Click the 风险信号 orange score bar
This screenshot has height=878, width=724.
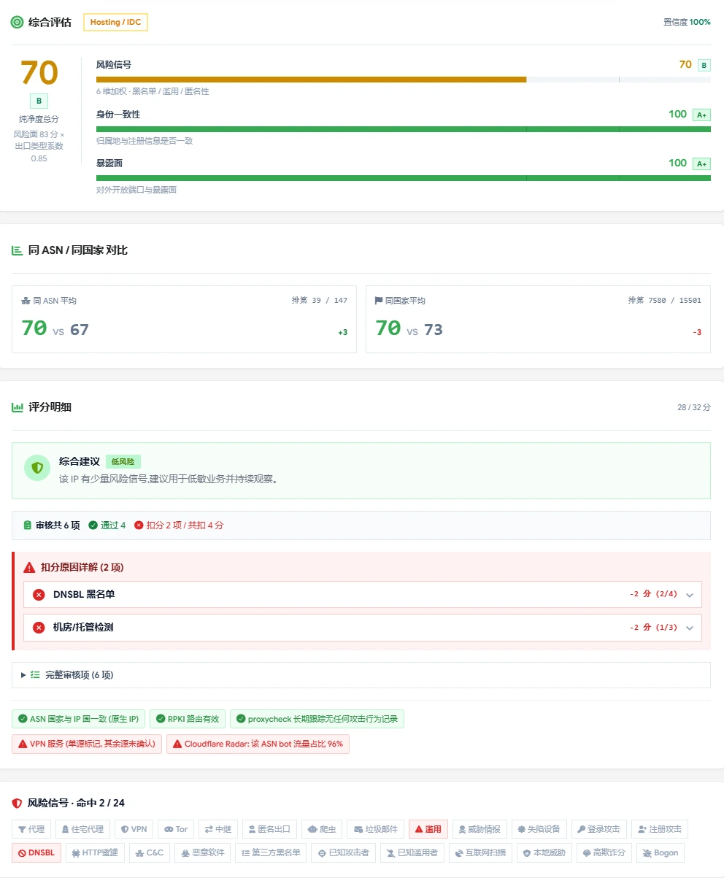311,79
